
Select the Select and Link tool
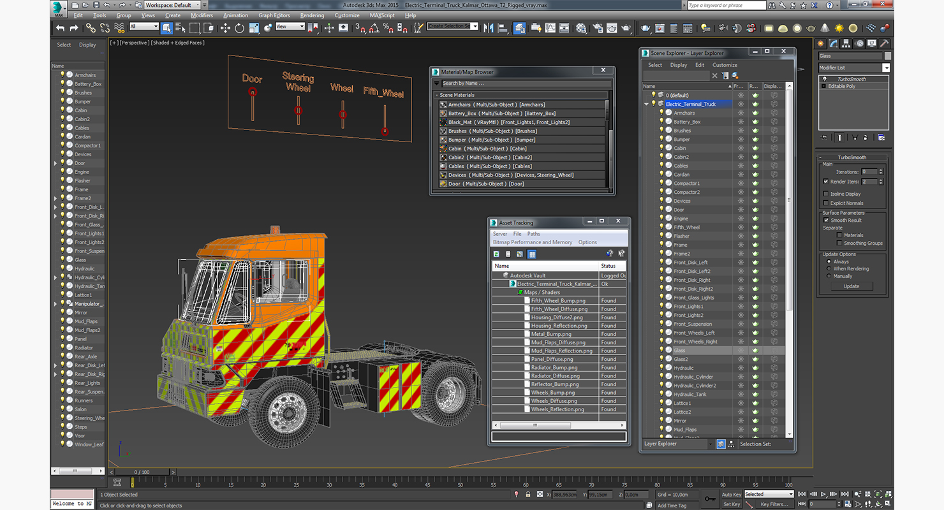point(91,28)
